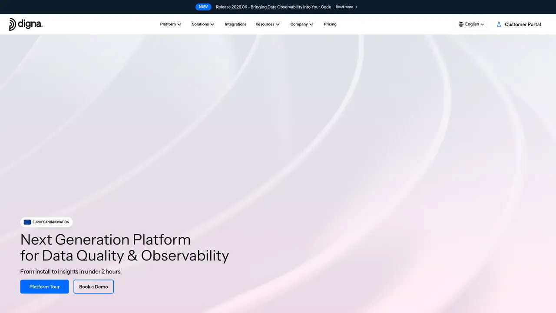This screenshot has height=313, width=556.
Task: Click the globe language icon
Action: coord(461,24)
